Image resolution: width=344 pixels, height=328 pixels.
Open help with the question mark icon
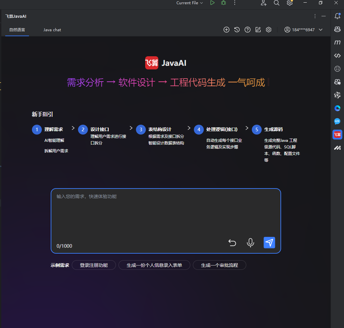pos(248,30)
